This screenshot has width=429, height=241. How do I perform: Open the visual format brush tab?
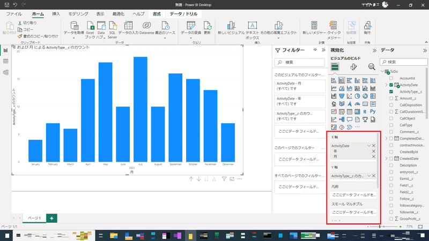[x=353, y=66]
